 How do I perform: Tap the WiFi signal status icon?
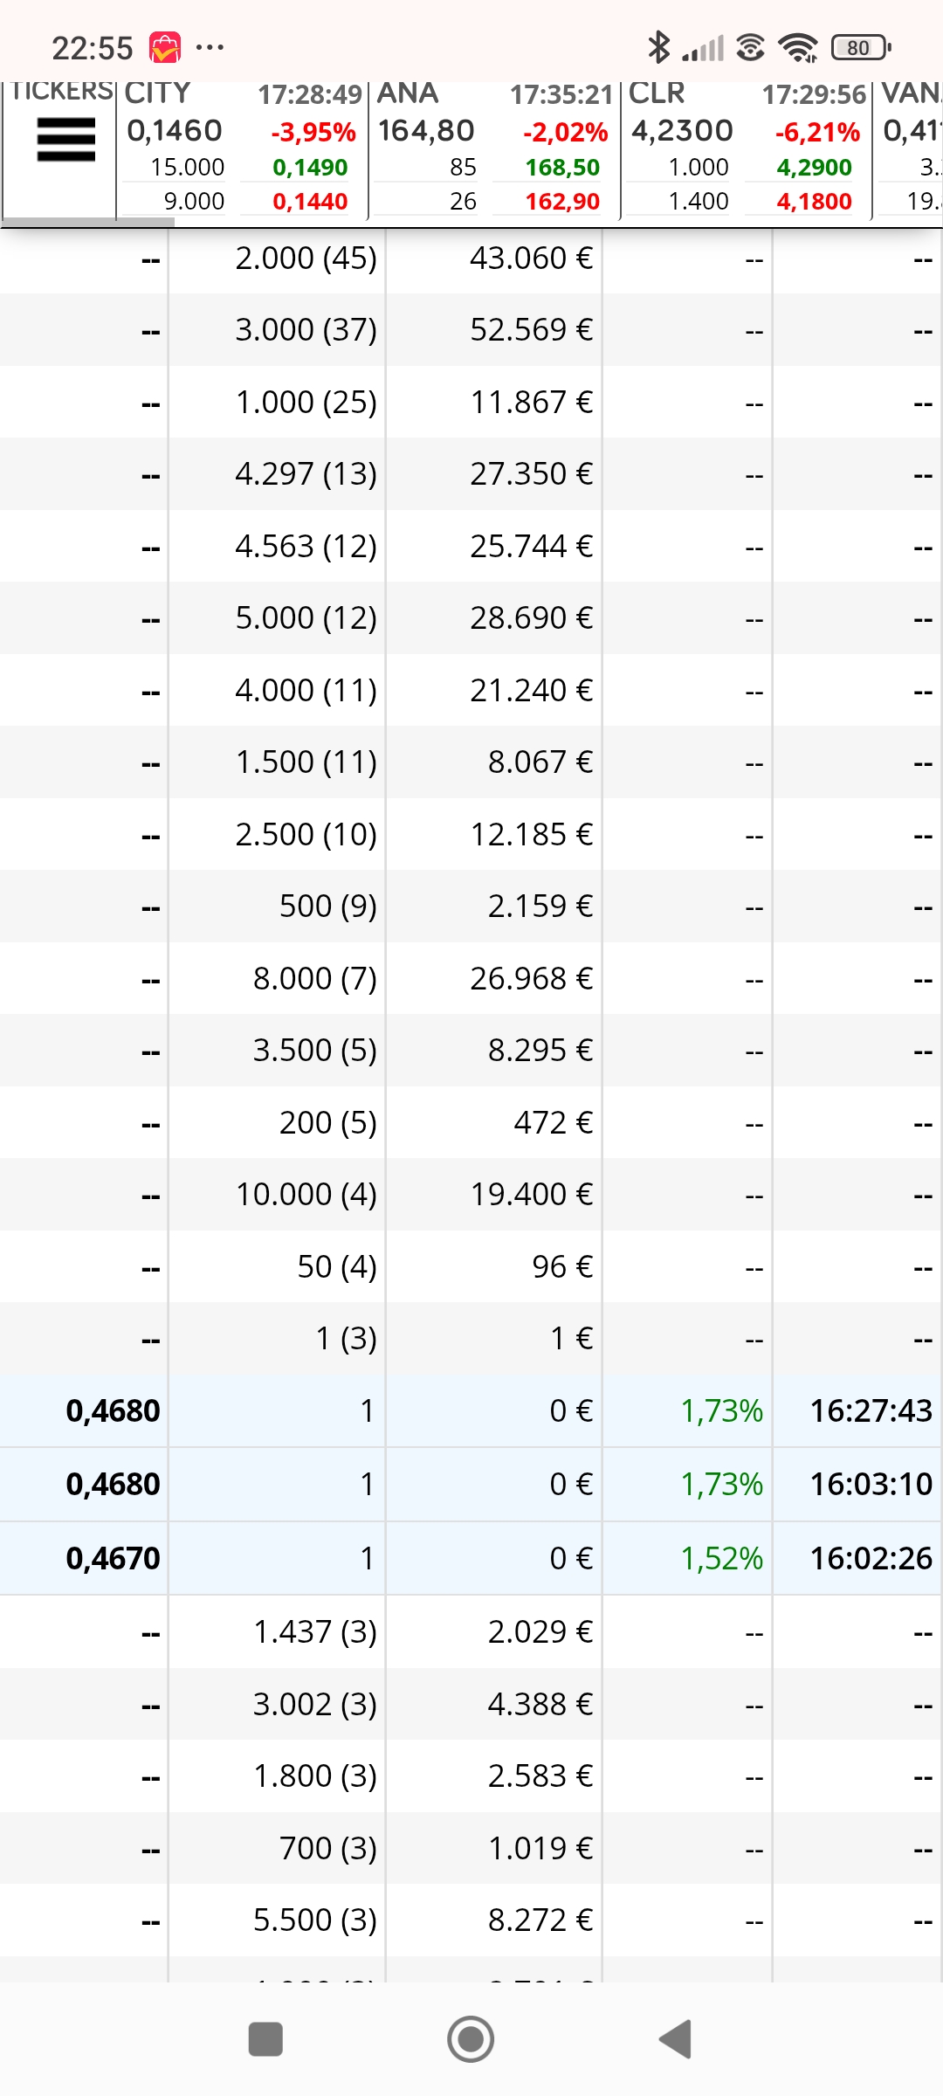tap(798, 47)
